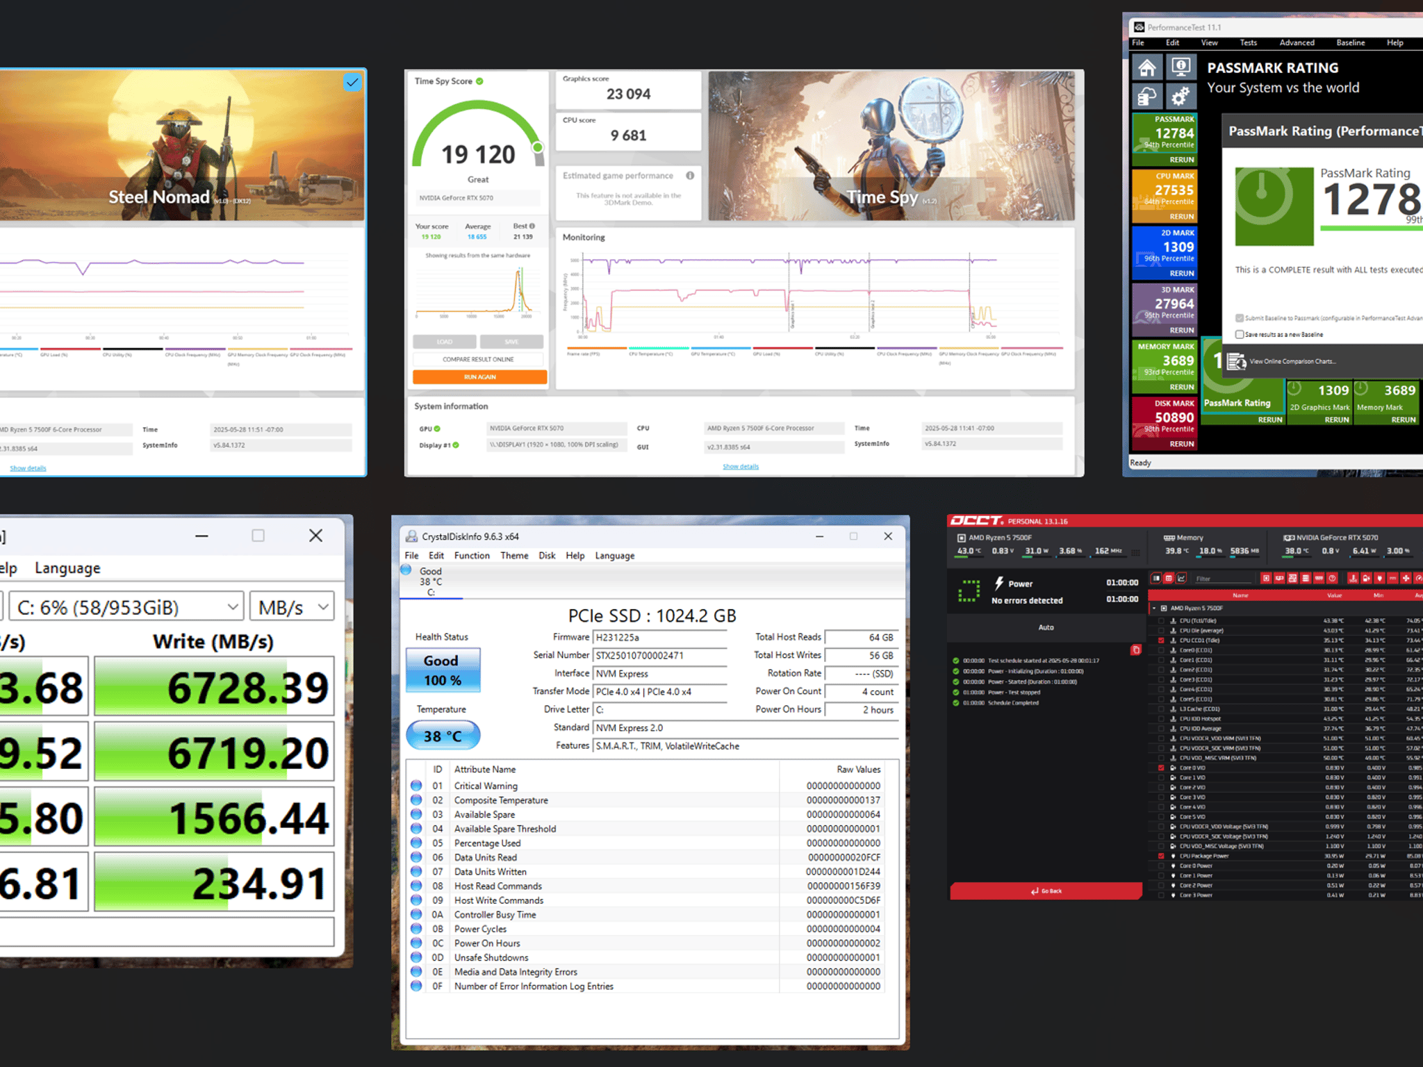Screen dimensions: 1423x1067
Task: Switch OCCT monitoring to split view icon
Action: pyautogui.click(x=1156, y=578)
